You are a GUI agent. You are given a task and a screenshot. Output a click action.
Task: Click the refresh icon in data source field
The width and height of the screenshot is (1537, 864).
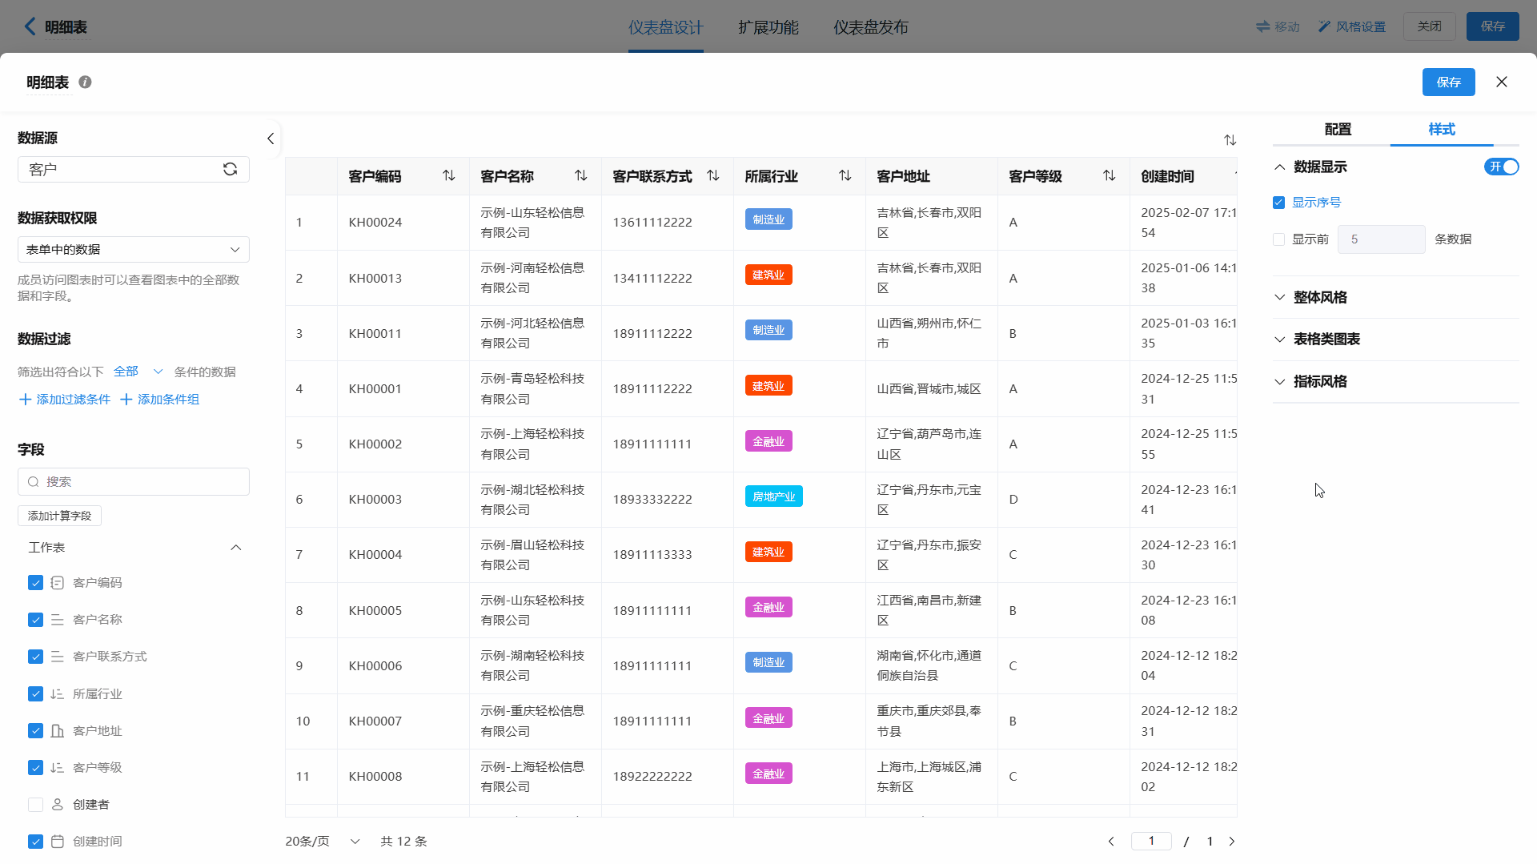pyautogui.click(x=230, y=169)
